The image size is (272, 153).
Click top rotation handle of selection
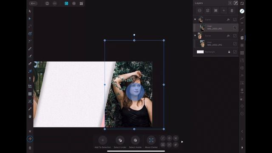tap(134, 35)
